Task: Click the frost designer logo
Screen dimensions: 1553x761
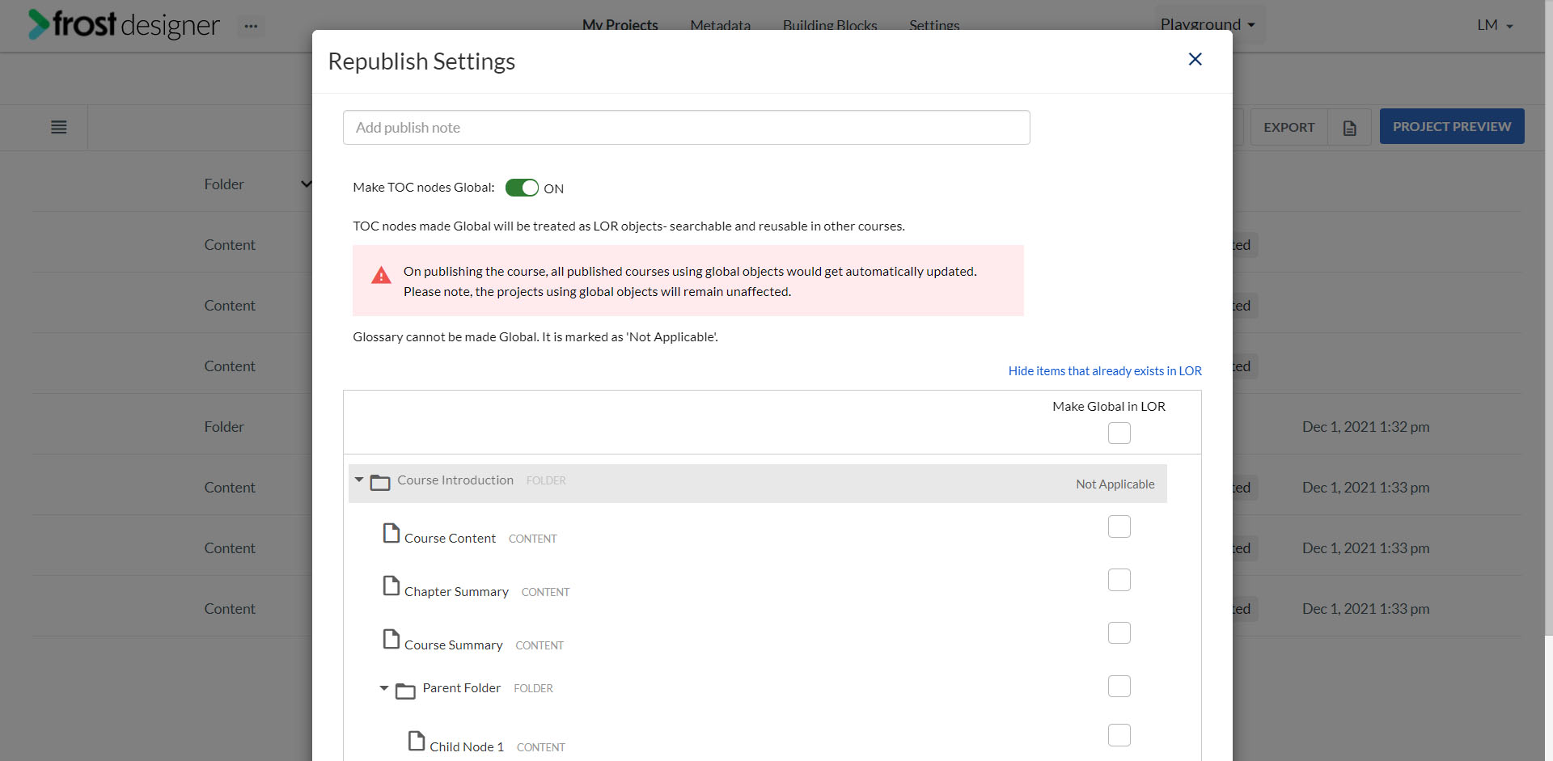Action: [x=124, y=24]
